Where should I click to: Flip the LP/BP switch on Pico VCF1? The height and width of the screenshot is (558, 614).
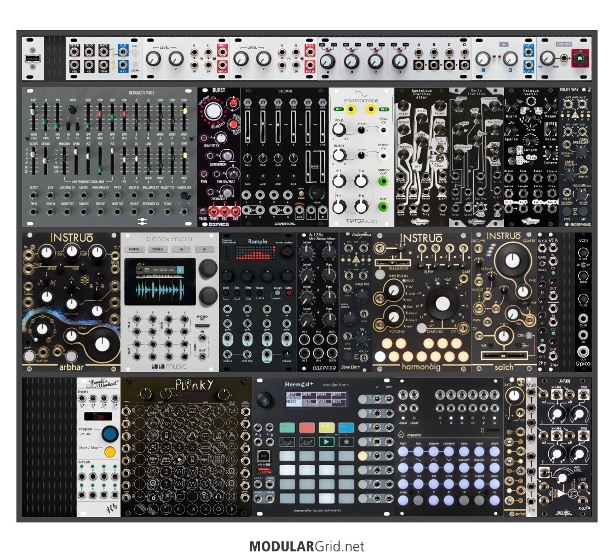[x=583, y=265]
